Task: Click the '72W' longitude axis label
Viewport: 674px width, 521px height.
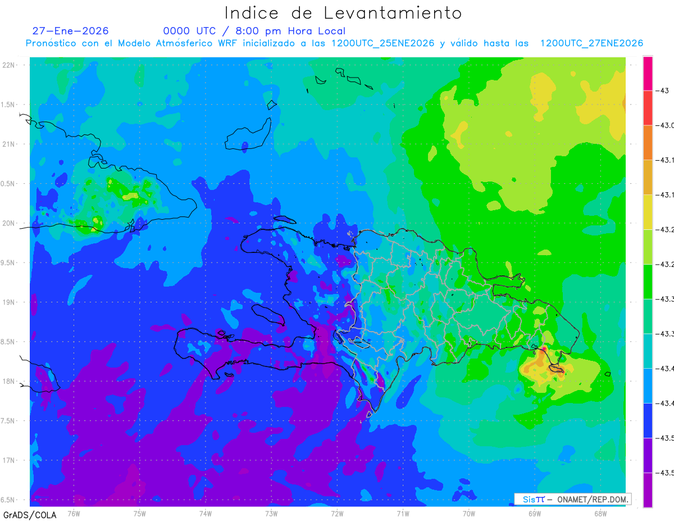Action: click(337, 514)
